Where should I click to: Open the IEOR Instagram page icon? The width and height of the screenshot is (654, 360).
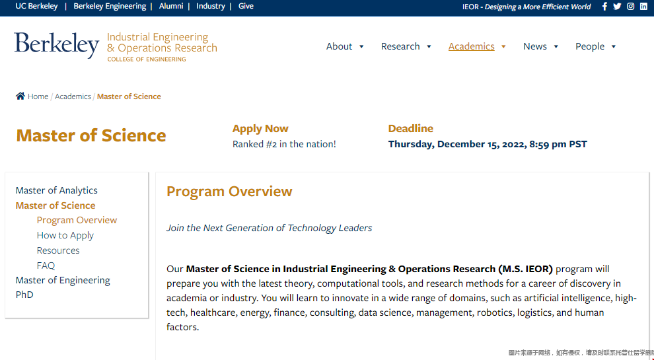[631, 6]
